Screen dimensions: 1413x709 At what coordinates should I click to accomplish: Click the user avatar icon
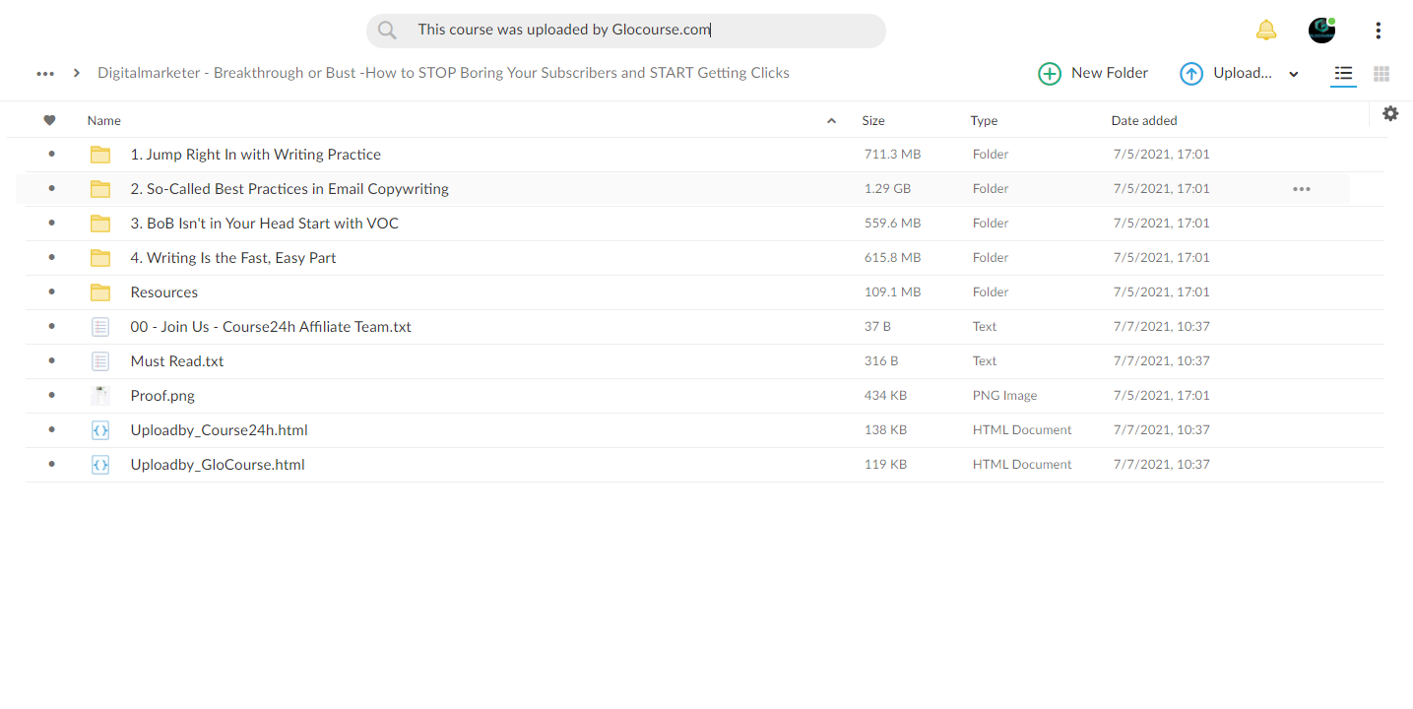(1321, 31)
